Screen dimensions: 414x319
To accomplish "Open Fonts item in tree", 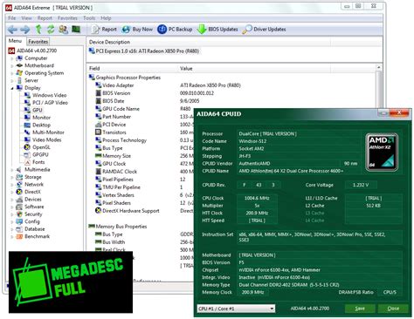I will pos(35,162).
